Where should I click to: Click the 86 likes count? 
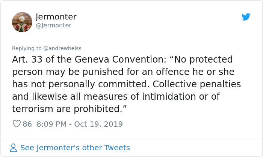pos(27,124)
